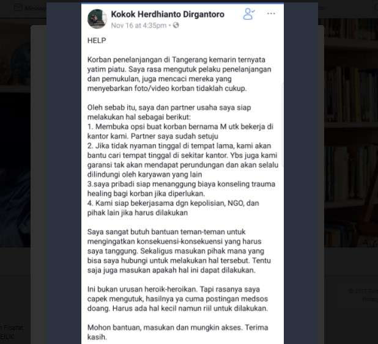378x344 pixels.
Task: Click the dimmed icon in the top-left background
Action: (x=17, y=8)
